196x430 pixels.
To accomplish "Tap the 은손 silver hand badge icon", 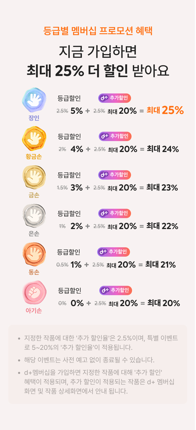I will coord(34,216).
